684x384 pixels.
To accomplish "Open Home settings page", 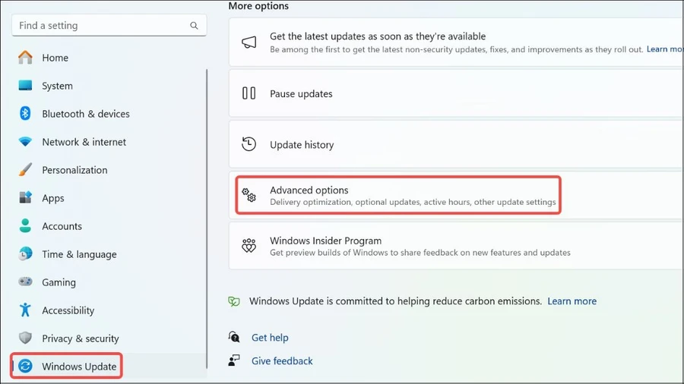I will click(55, 58).
